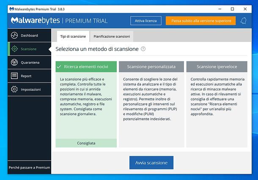
Task: Click the Quarantena radiation icon
Action: [x=14, y=62]
